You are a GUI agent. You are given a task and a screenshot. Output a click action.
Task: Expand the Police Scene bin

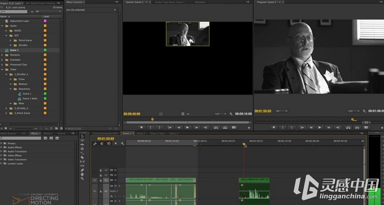click(11, 41)
